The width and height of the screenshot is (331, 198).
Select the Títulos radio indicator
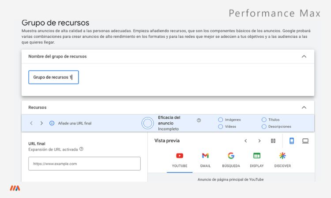tap(264, 120)
